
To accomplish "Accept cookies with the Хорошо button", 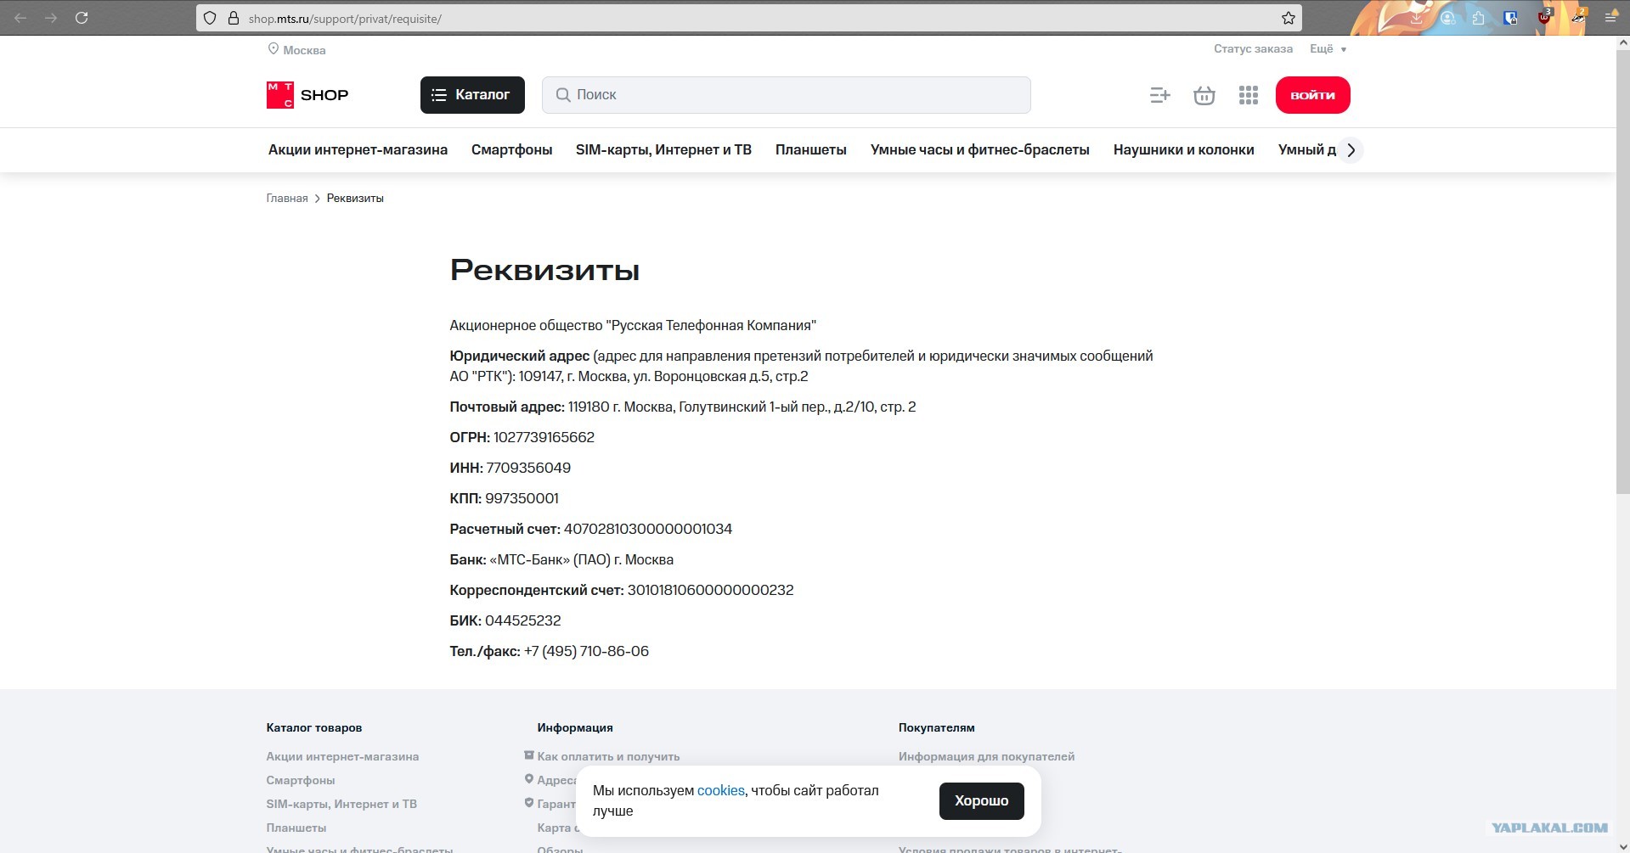I will 981,800.
